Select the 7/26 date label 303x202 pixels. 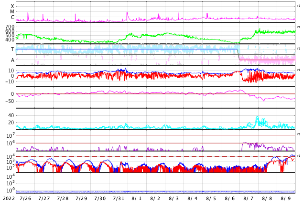(x=25, y=198)
